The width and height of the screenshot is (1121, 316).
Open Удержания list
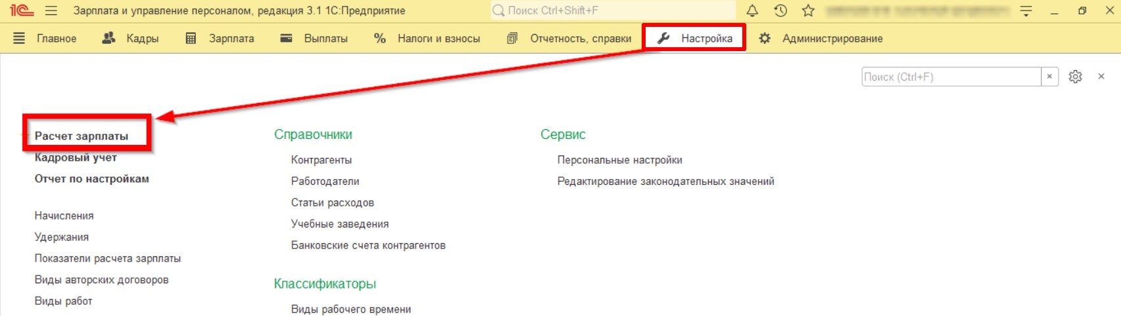pos(62,237)
